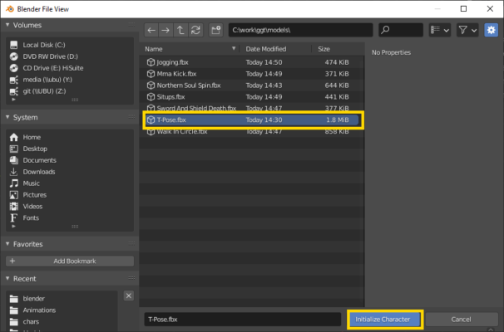Select Sword And Shield Death.fbx file
Viewport: 504px width, 332px height.
pos(252,108)
